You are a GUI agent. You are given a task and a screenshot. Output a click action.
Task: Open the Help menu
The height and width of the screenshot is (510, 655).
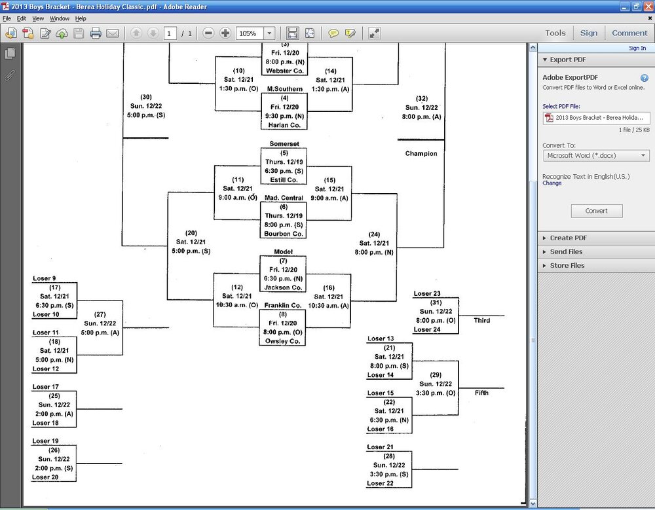(x=81, y=18)
